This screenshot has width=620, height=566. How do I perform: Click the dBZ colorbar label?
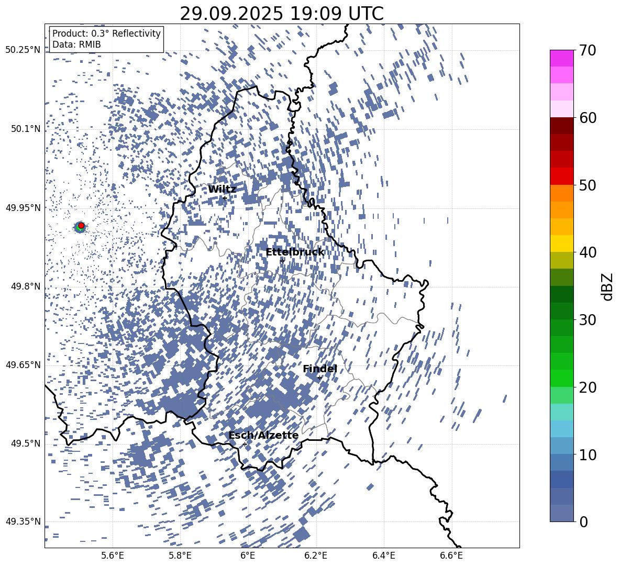pyautogui.click(x=608, y=286)
